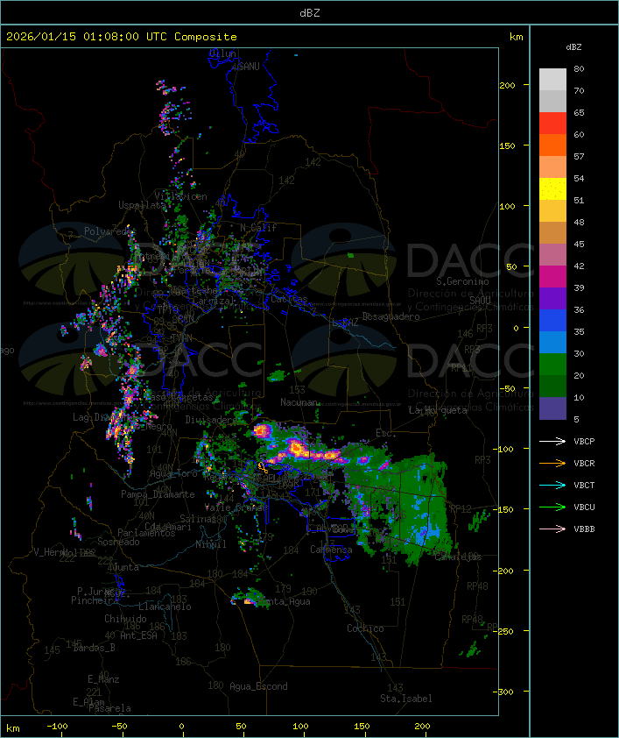Click the cyan VBCT arrow icon
The image size is (619, 738).
coord(552,485)
